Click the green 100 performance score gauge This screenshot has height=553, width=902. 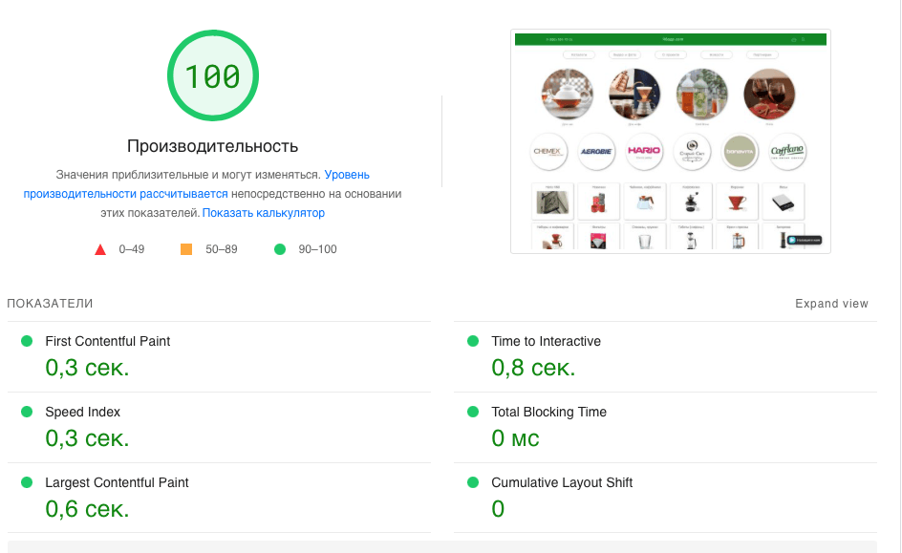213,76
